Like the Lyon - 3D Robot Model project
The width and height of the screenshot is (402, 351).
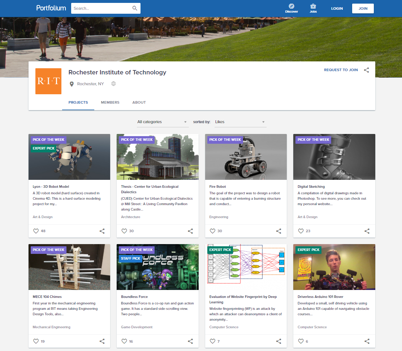[x=36, y=231]
